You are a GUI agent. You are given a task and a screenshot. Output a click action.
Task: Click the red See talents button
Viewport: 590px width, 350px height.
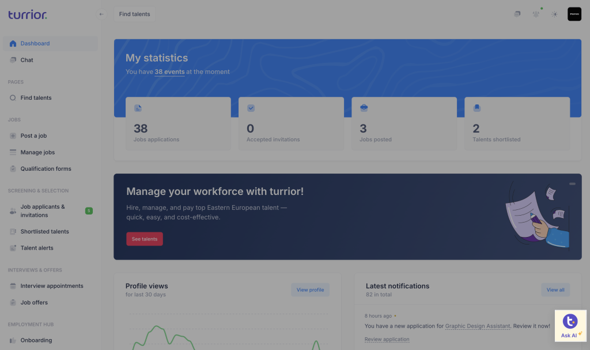click(145, 239)
